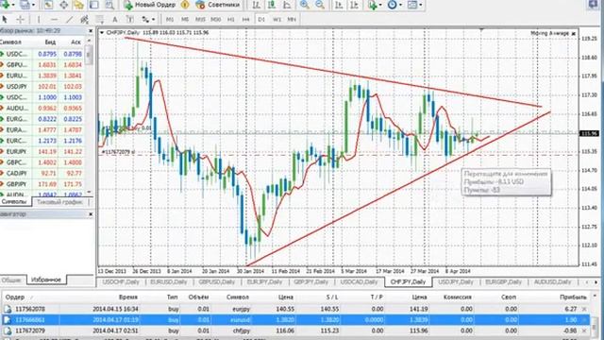Switch chart to line chart type
604x340 pixels.
tap(287, 5)
